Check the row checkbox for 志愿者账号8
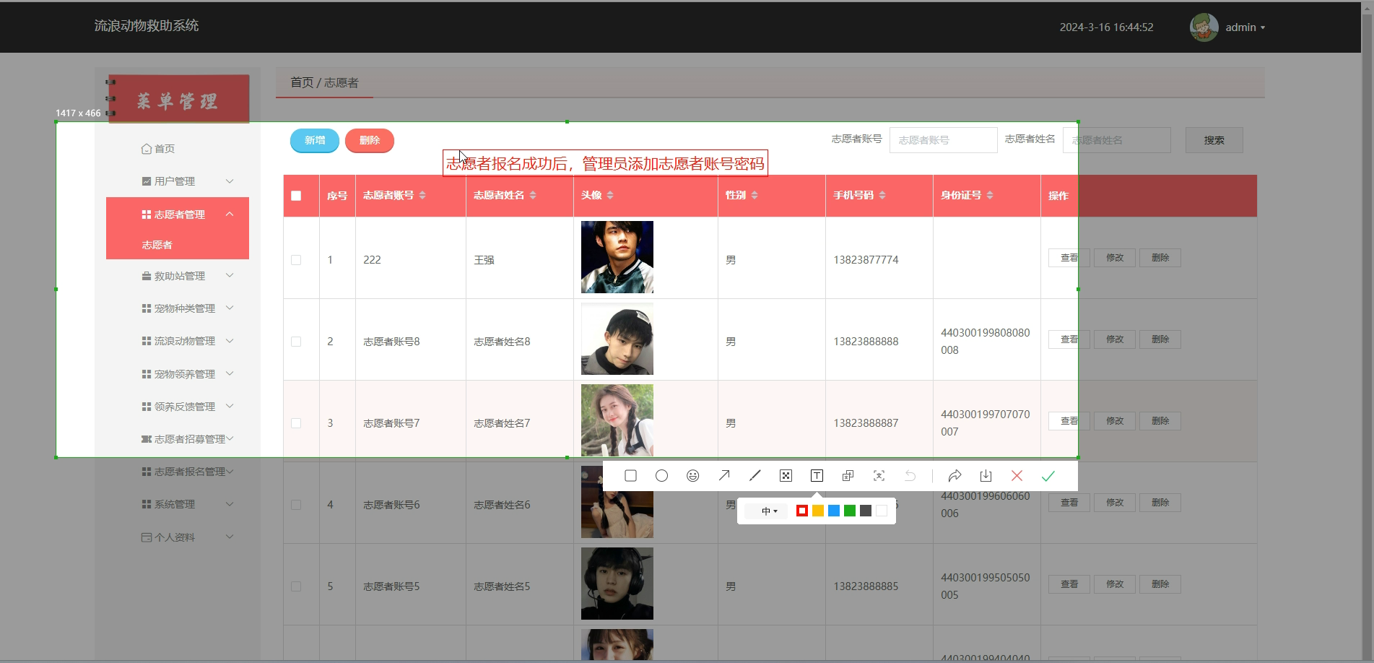This screenshot has width=1374, height=663. (296, 342)
